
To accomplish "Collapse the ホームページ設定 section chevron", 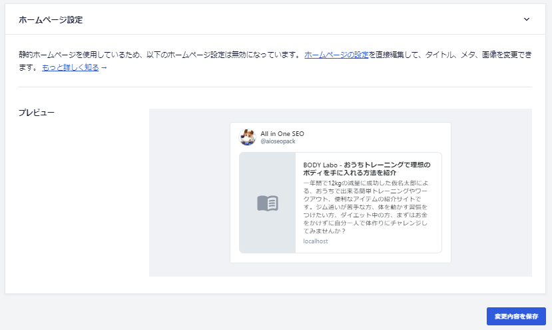I will (526, 19).
